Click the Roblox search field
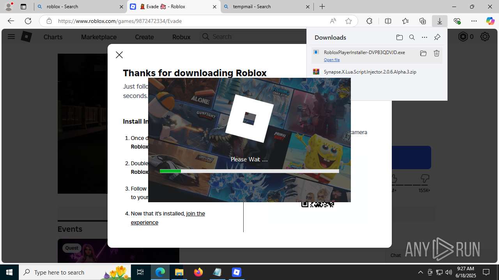 click(253, 37)
